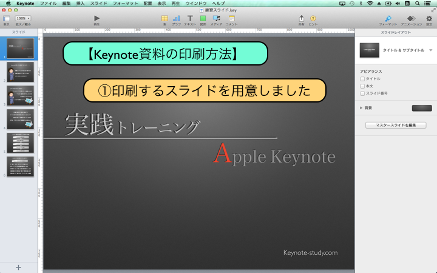Click the horizontal ruler above the slide
The image size is (437, 273).
point(198,30)
